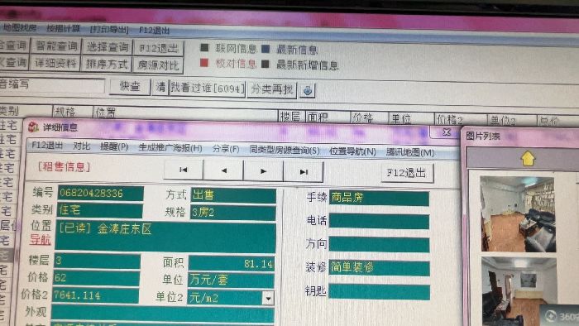Click the 快查 button

click(x=130, y=86)
